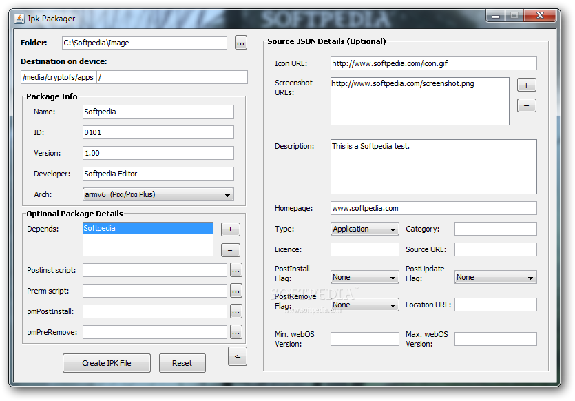Remove selected dependency with minus button

click(230, 250)
